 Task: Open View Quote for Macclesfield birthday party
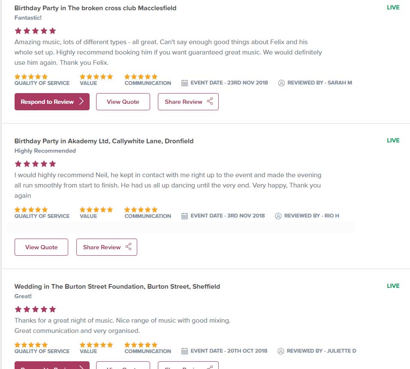[x=123, y=102]
